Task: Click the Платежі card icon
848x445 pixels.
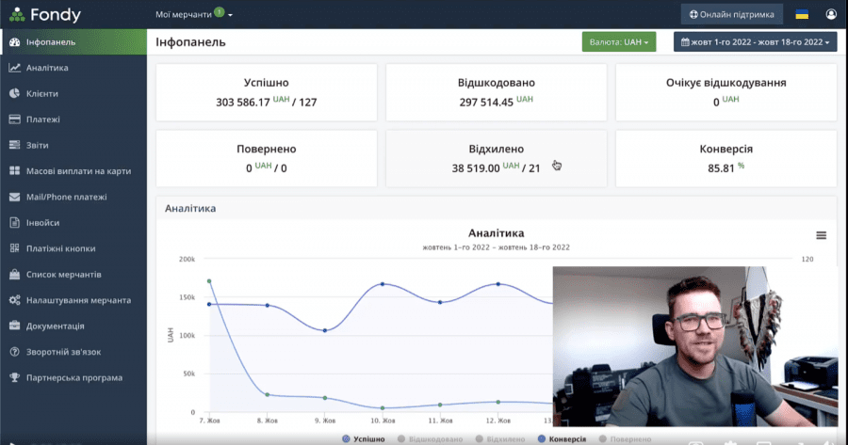Action: [x=14, y=119]
